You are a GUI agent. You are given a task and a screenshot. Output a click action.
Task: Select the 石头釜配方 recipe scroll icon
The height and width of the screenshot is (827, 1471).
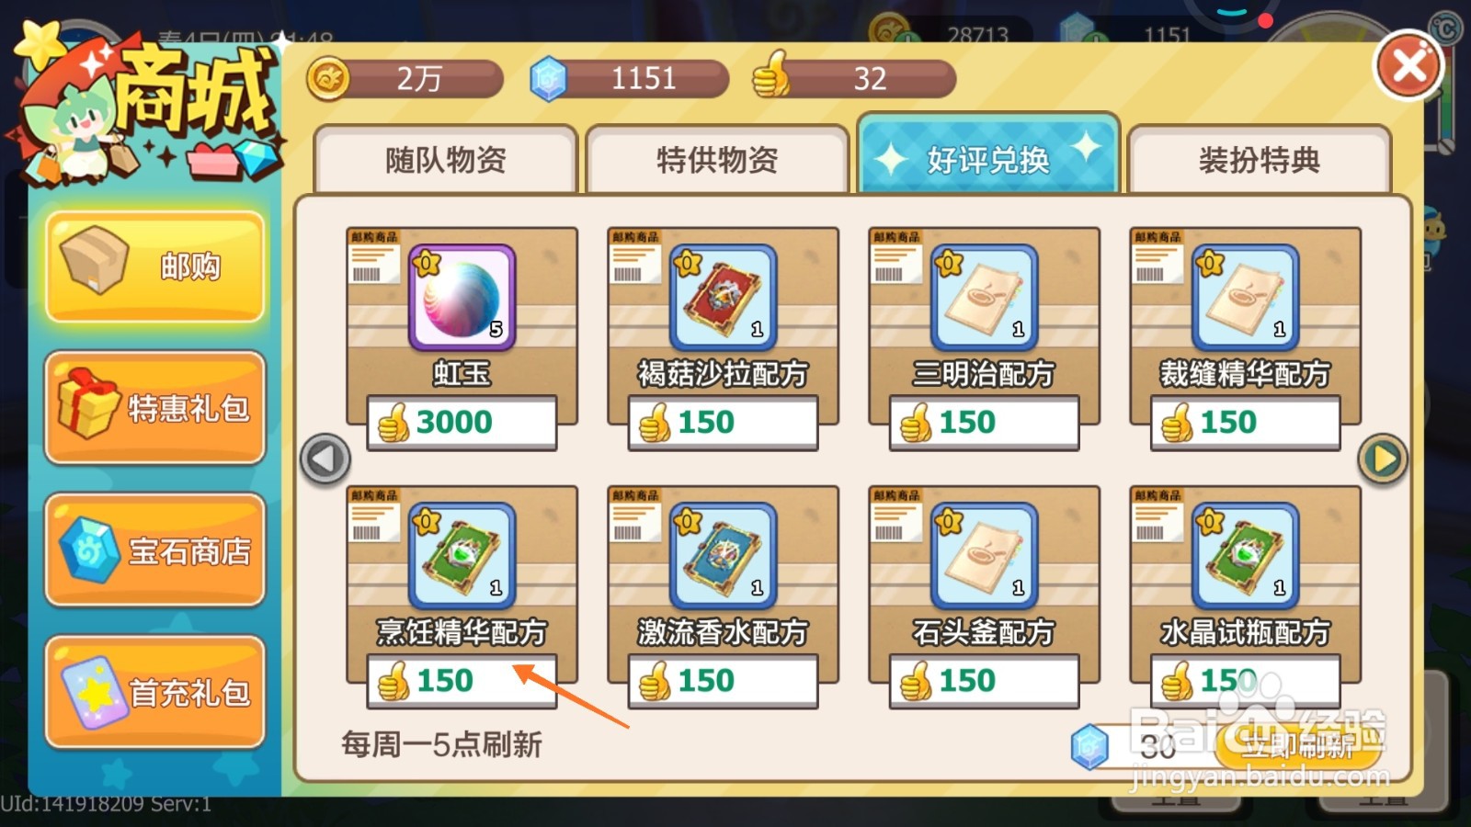tap(984, 555)
